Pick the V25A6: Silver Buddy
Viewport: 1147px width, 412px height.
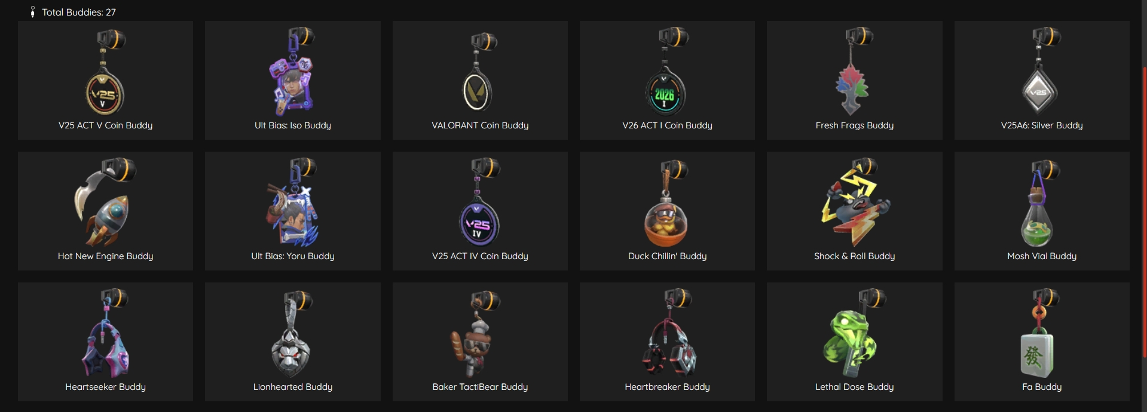pyautogui.click(x=1042, y=81)
